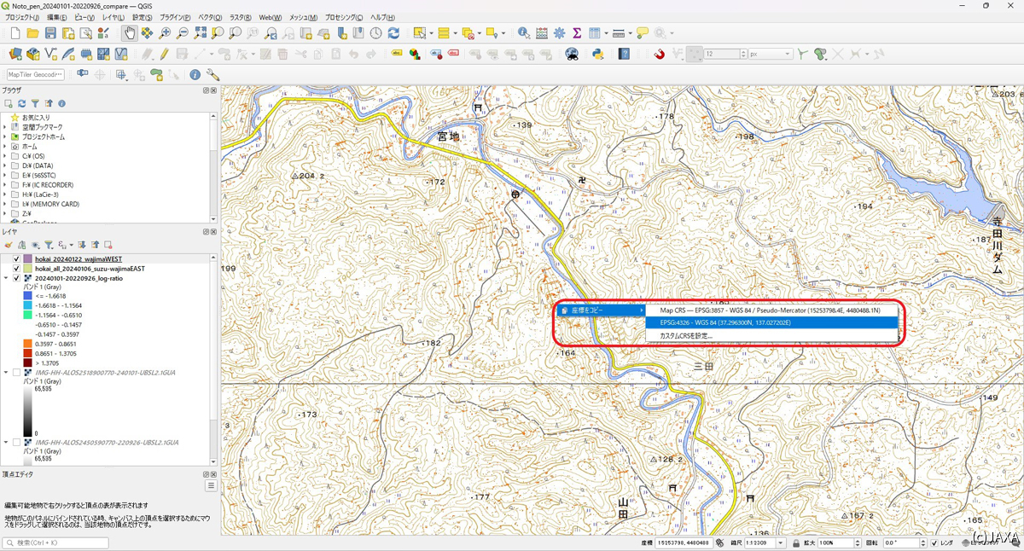Screen dimensions: 1024x551
Task: Click the hokai_all_20240106 yellow-green swatch
Action: (x=28, y=269)
